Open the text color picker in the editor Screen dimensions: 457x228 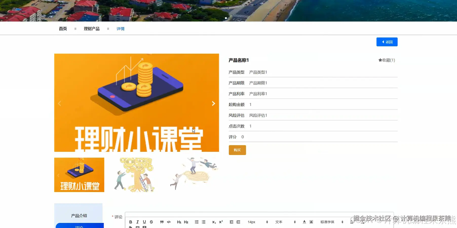tap(304, 222)
